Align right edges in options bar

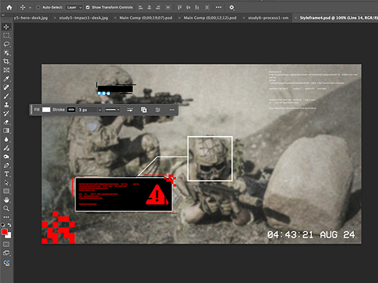tap(158, 7)
